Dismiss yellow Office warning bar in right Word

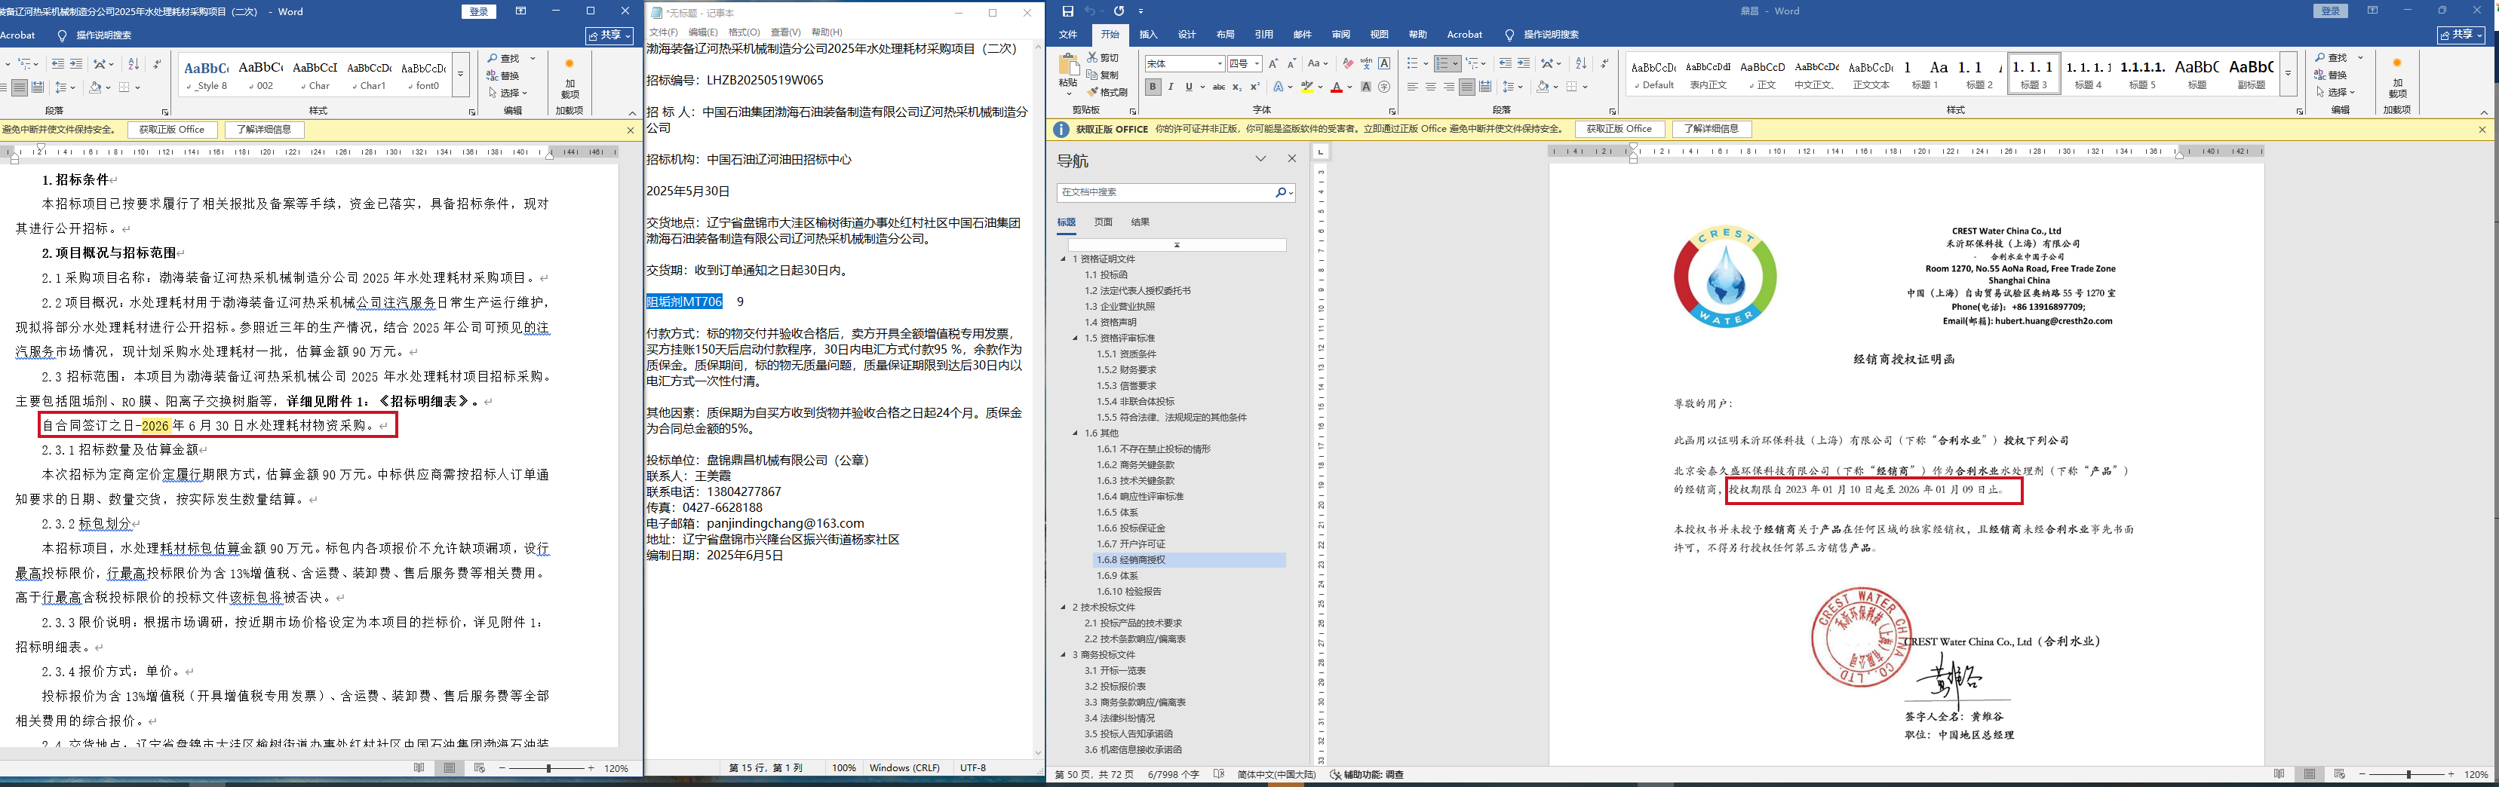2482,130
